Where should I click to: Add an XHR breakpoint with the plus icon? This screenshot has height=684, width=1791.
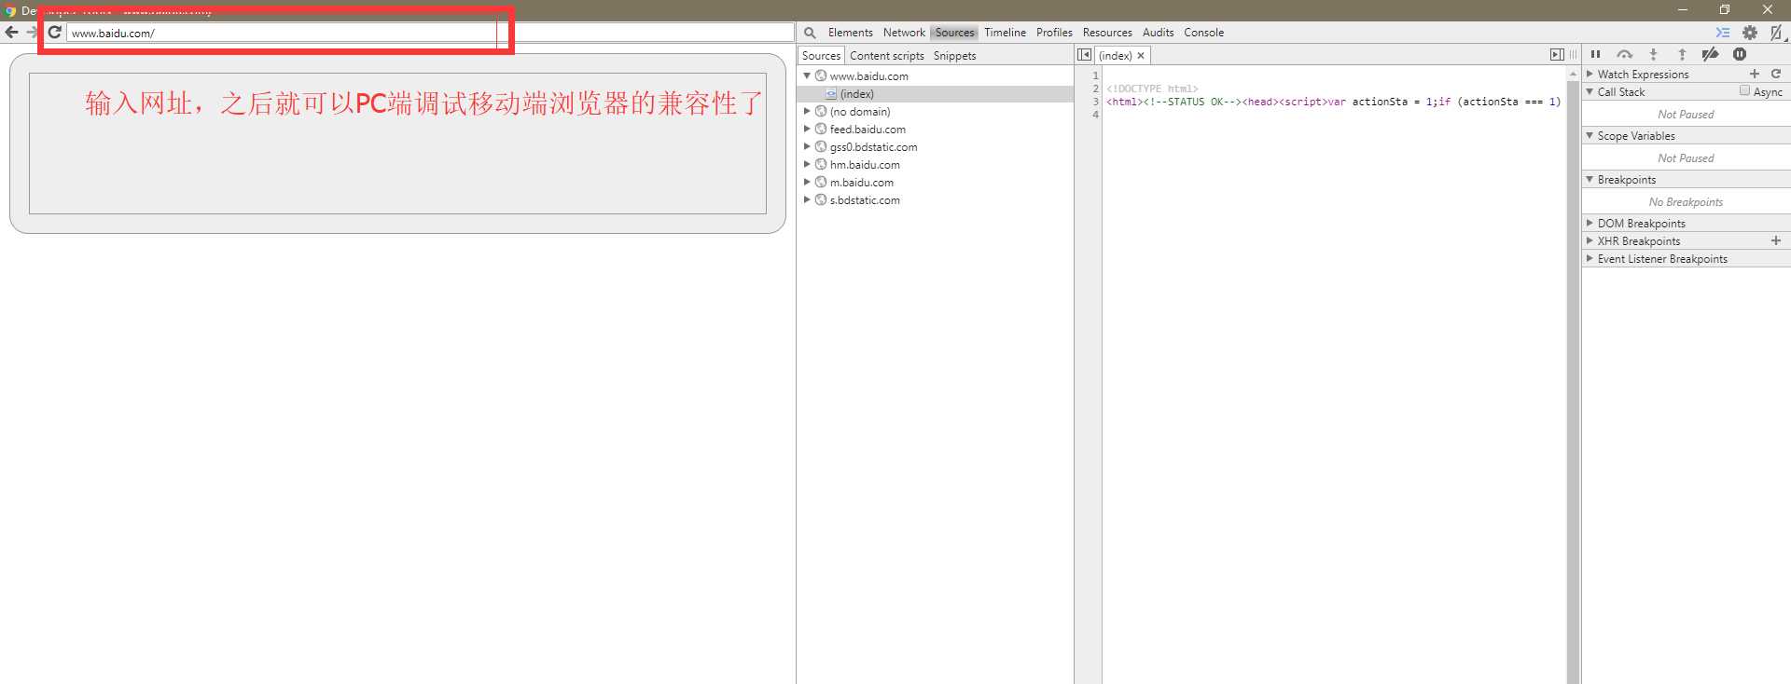(x=1776, y=240)
